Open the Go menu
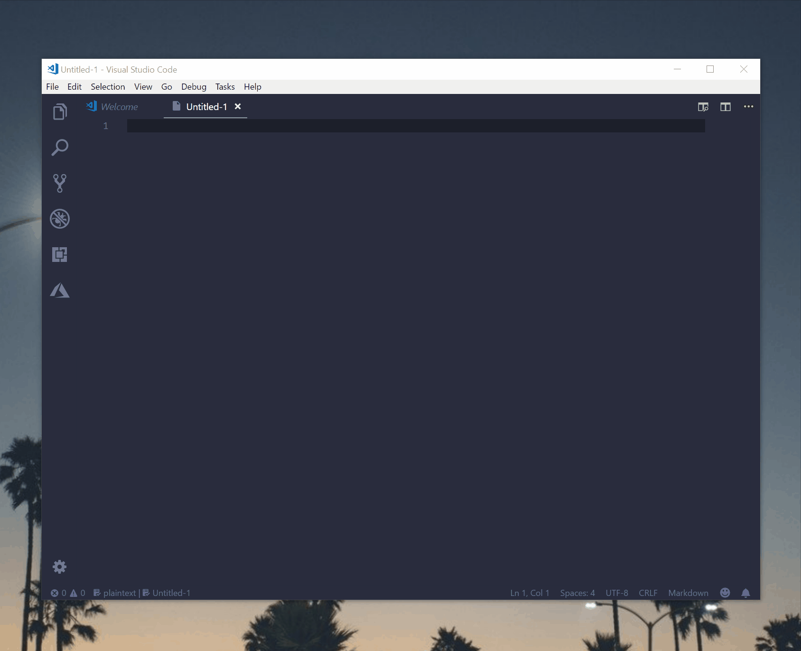This screenshot has width=801, height=651. pos(167,87)
